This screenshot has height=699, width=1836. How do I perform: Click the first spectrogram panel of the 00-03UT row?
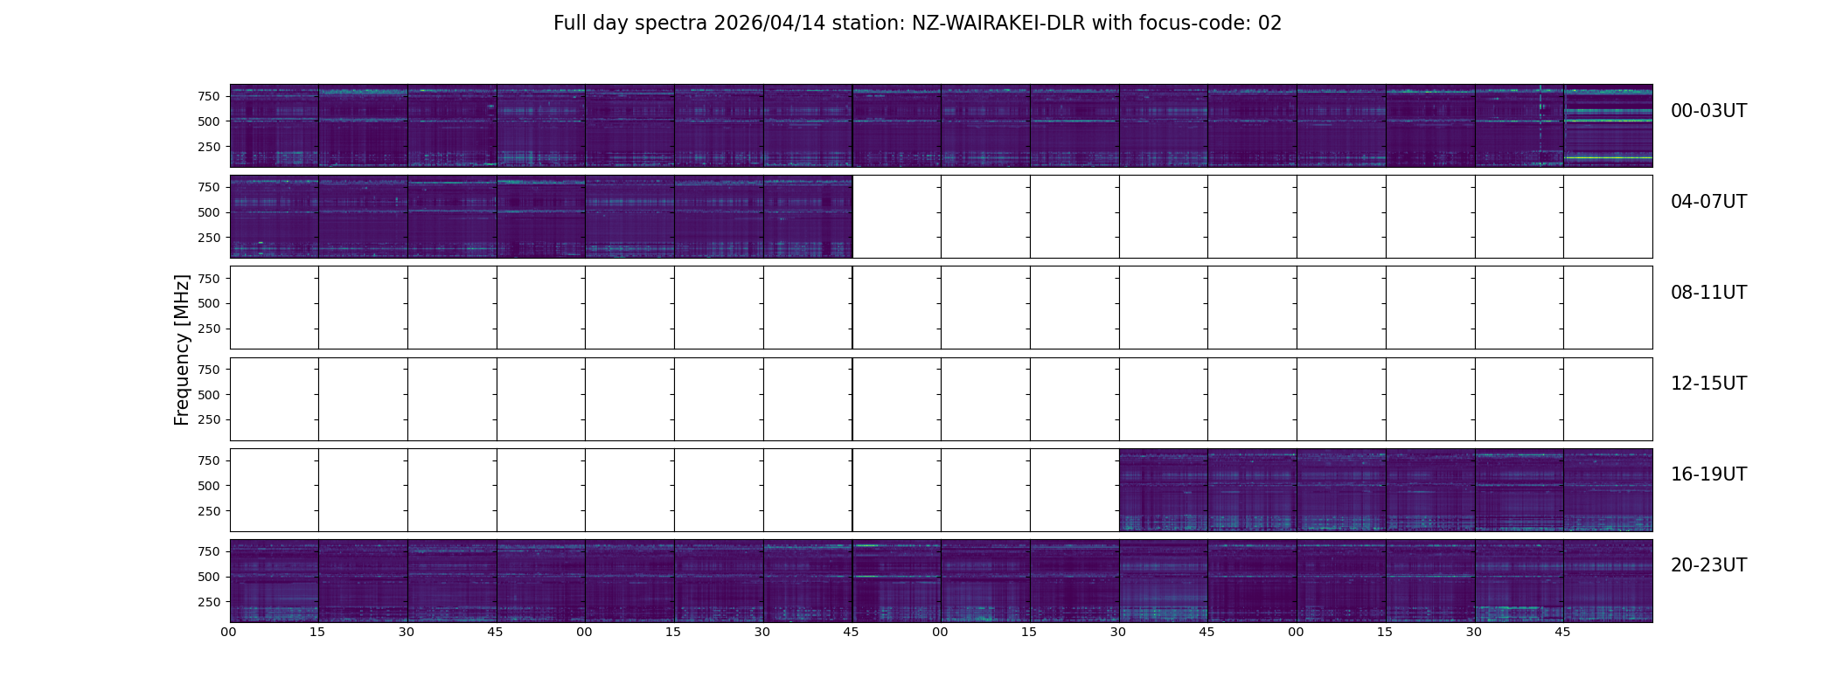(x=274, y=126)
